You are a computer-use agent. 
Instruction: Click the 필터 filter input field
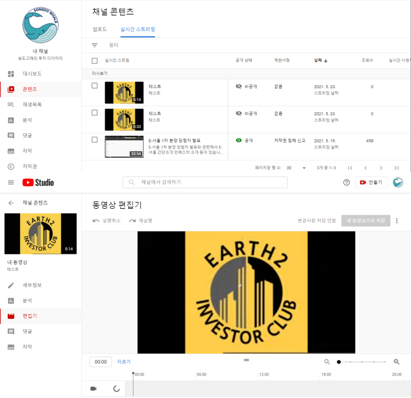[x=113, y=45]
